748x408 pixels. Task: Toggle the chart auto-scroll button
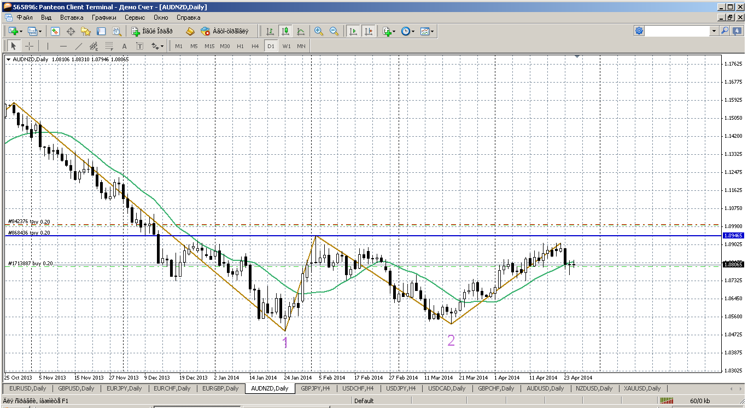[x=353, y=32]
